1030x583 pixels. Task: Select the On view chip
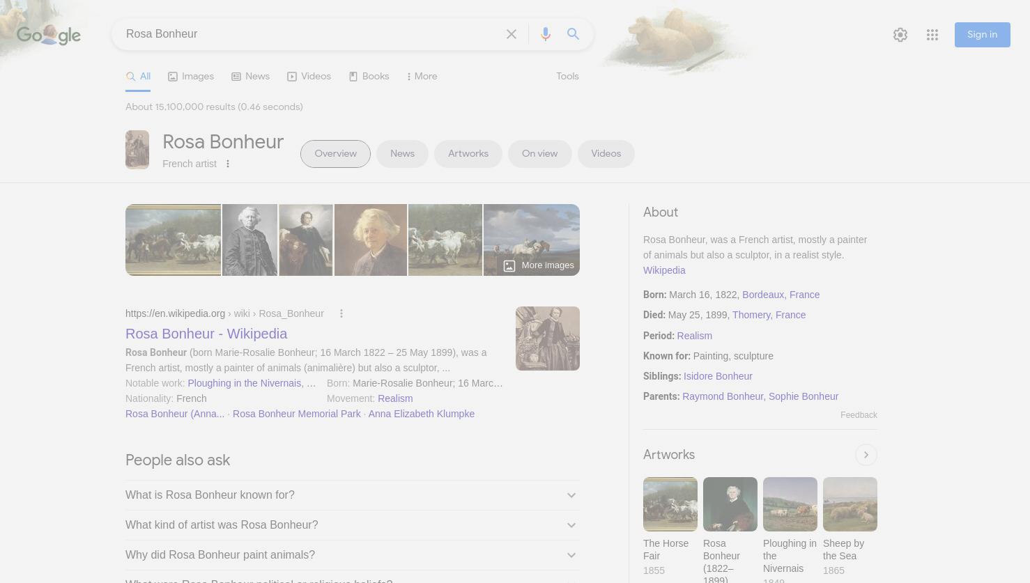point(539,154)
